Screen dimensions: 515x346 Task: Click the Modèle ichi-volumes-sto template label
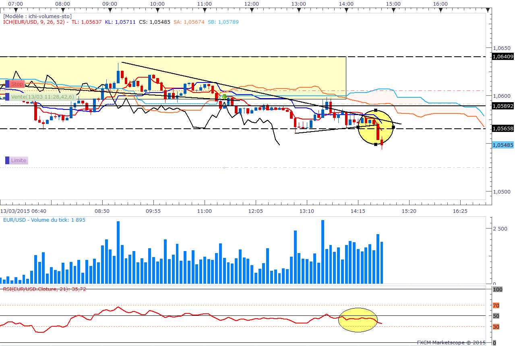[x=37, y=16]
